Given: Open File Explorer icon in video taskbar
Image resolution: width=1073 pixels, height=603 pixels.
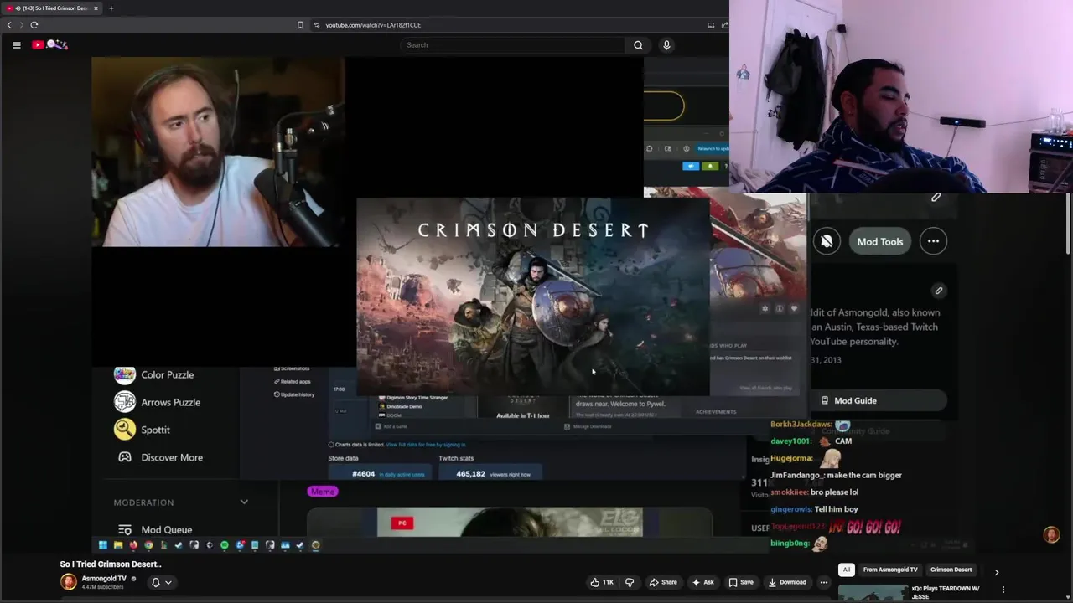Looking at the screenshot, I should tap(118, 545).
